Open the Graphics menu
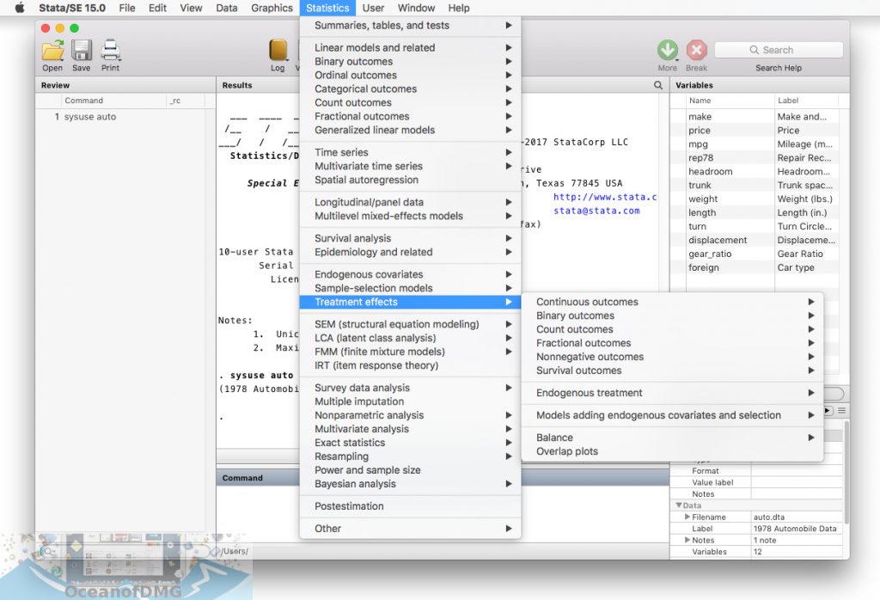880x600 pixels. click(x=272, y=8)
